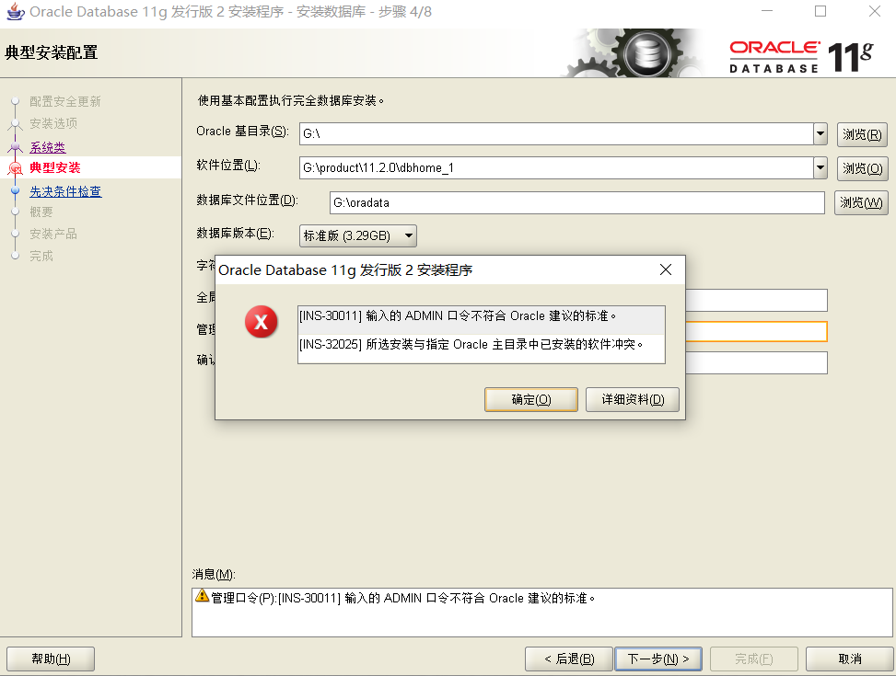Close the error dialog with X
Image resolution: width=896 pixels, height=676 pixels.
(666, 269)
